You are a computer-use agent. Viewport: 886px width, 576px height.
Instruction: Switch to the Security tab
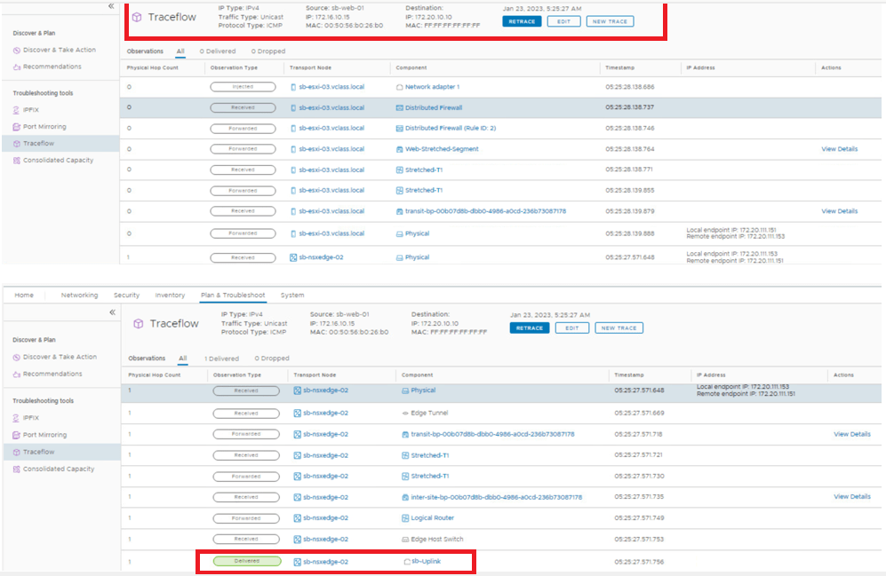(x=126, y=295)
